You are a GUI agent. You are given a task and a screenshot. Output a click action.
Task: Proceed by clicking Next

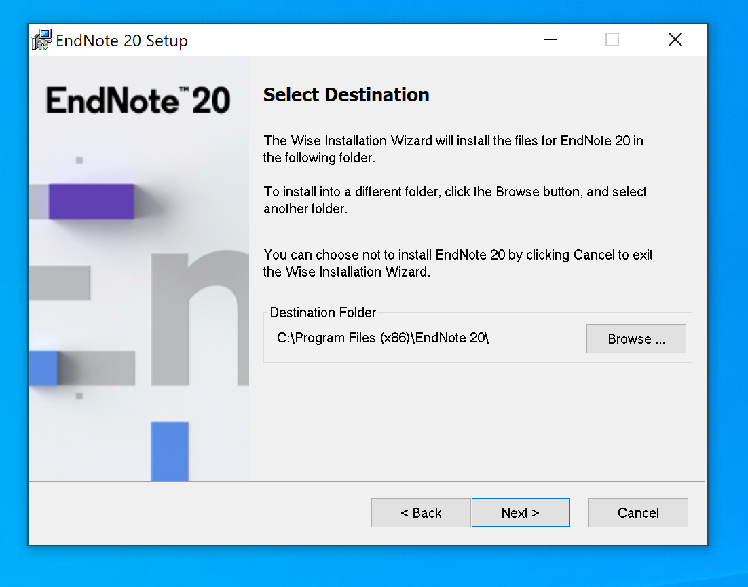521,513
